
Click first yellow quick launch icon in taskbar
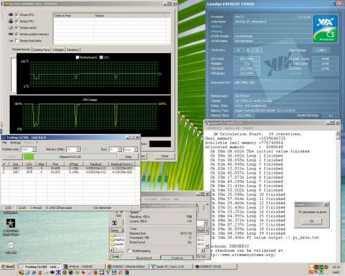pyautogui.click(x=21, y=273)
